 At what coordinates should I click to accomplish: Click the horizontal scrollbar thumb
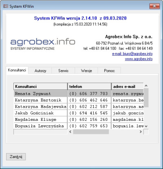click(x=91, y=131)
